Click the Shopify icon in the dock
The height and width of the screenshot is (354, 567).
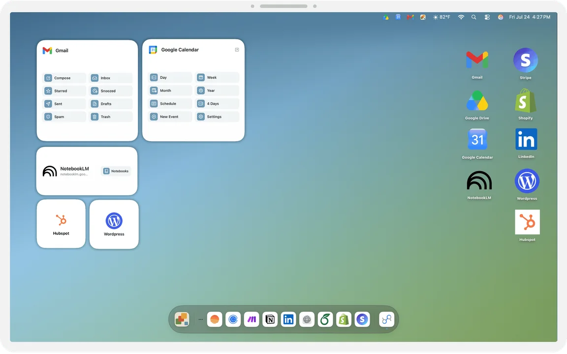pos(344,319)
